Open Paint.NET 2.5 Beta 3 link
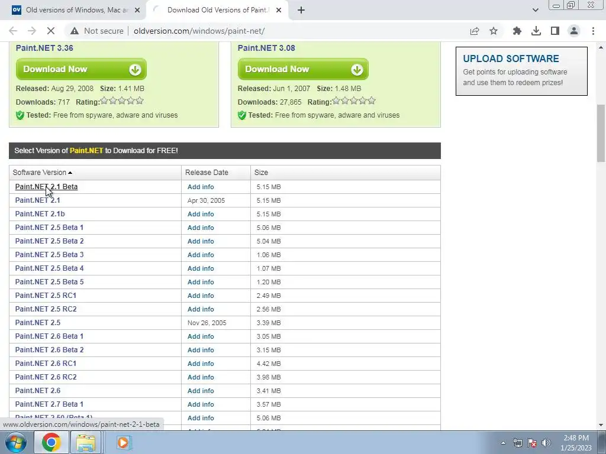 (49, 255)
